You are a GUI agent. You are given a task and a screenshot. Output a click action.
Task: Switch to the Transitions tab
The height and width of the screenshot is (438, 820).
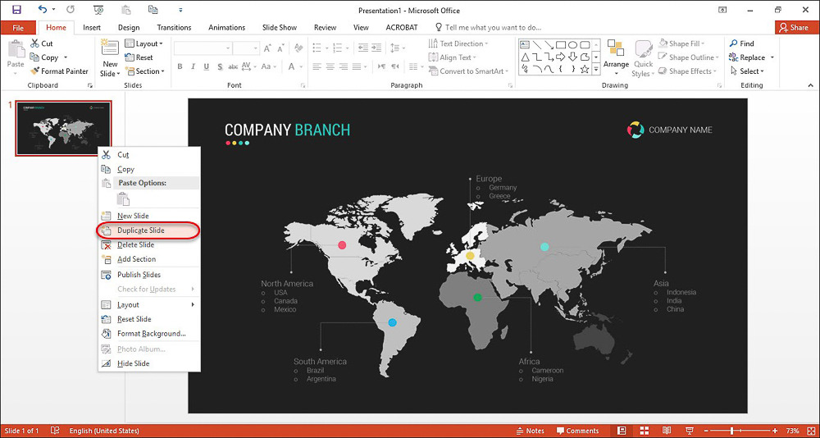[x=174, y=28]
